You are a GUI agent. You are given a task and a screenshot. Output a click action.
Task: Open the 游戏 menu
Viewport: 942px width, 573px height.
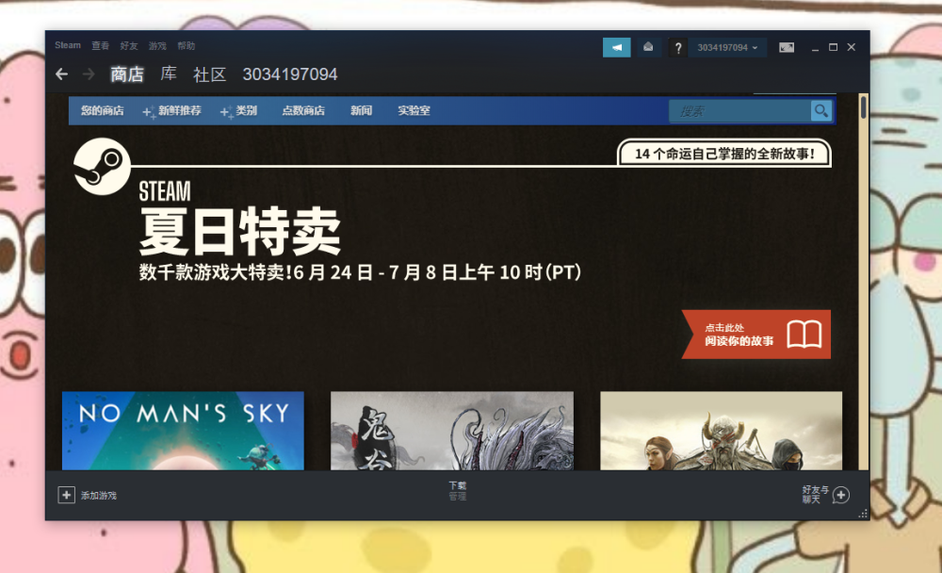coord(157,45)
